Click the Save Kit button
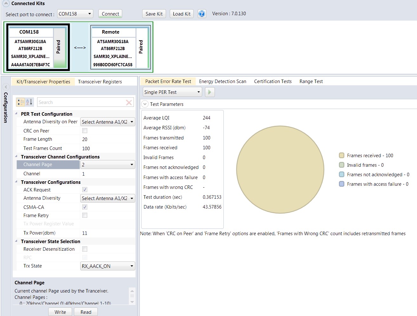This screenshot has height=316, width=417. [154, 14]
